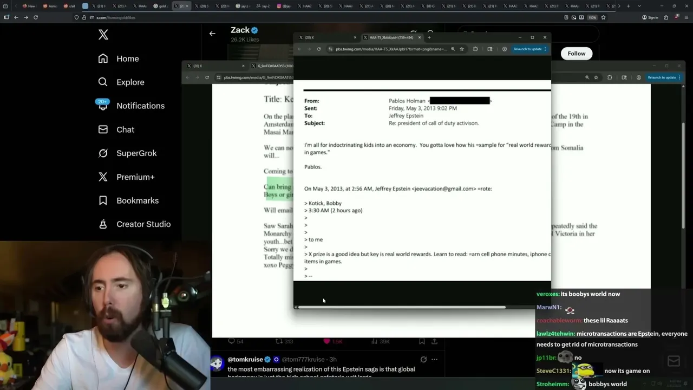The width and height of the screenshot is (693, 390).
Task: Click Relaunch to update in front window
Action: tap(529, 49)
